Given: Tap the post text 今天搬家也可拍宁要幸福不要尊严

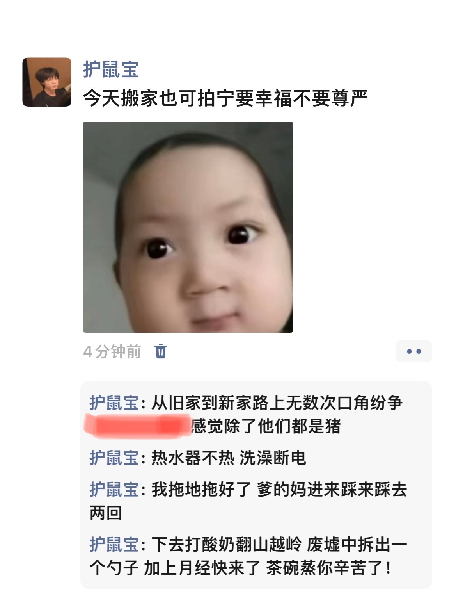Looking at the screenshot, I should [225, 98].
